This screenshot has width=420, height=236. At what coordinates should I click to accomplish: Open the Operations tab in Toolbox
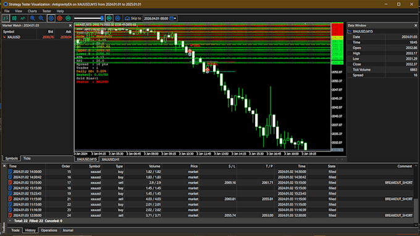(x=49, y=230)
